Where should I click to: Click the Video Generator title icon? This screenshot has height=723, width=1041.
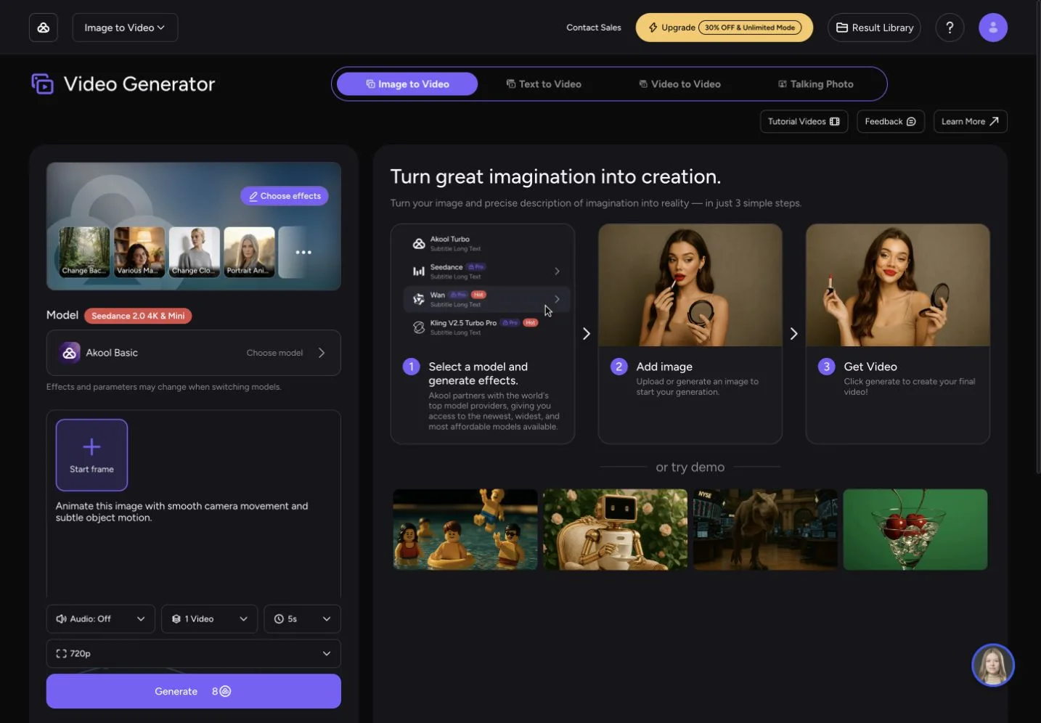coord(42,84)
